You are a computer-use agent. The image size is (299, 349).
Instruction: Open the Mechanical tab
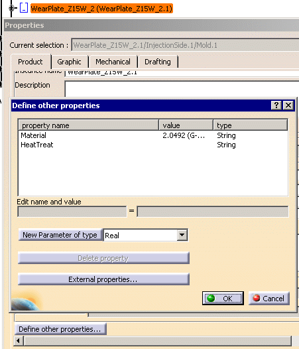click(113, 62)
